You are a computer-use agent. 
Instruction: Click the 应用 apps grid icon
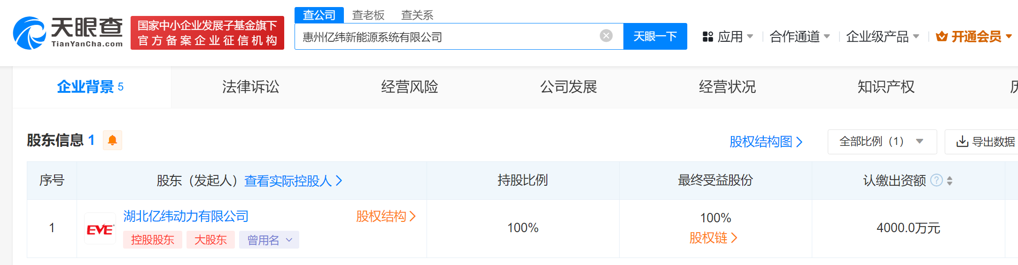pyautogui.click(x=707, y=37)
